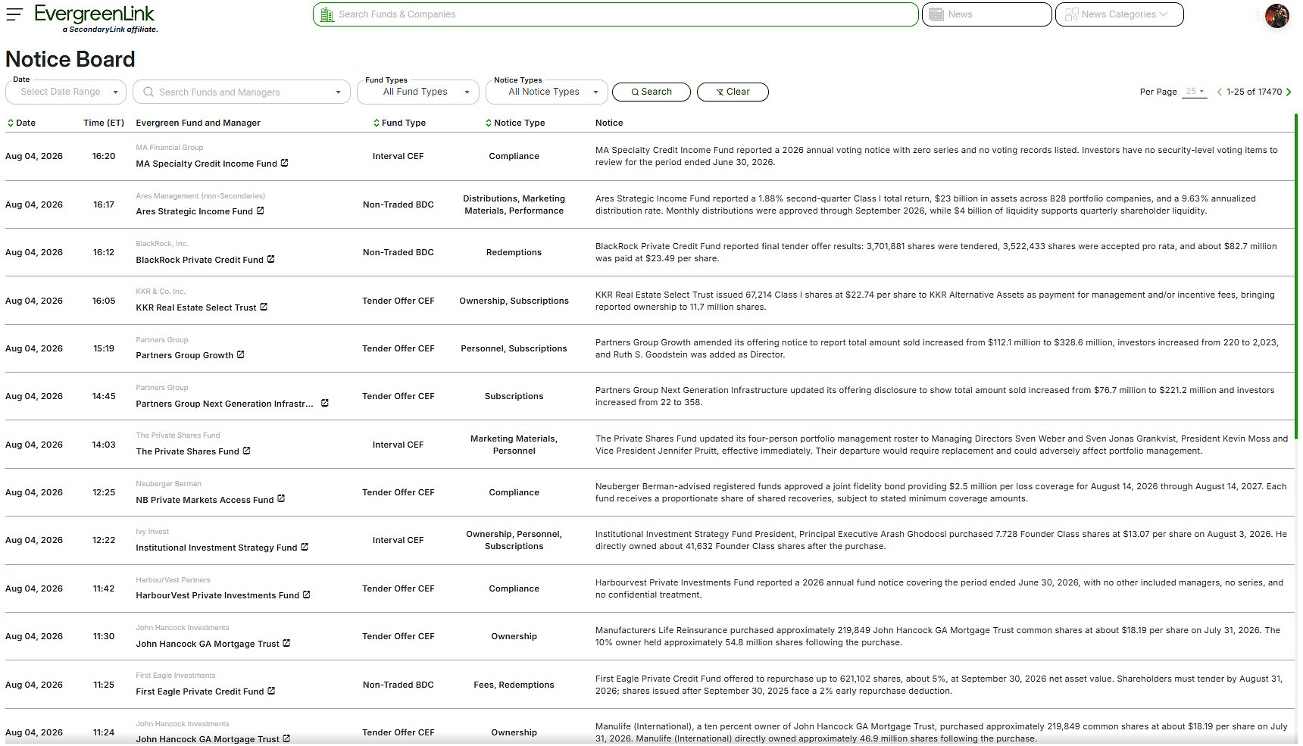
Task: Open external link for Partners Group Next Generation Infrastructure
Action: click(325, 403)
